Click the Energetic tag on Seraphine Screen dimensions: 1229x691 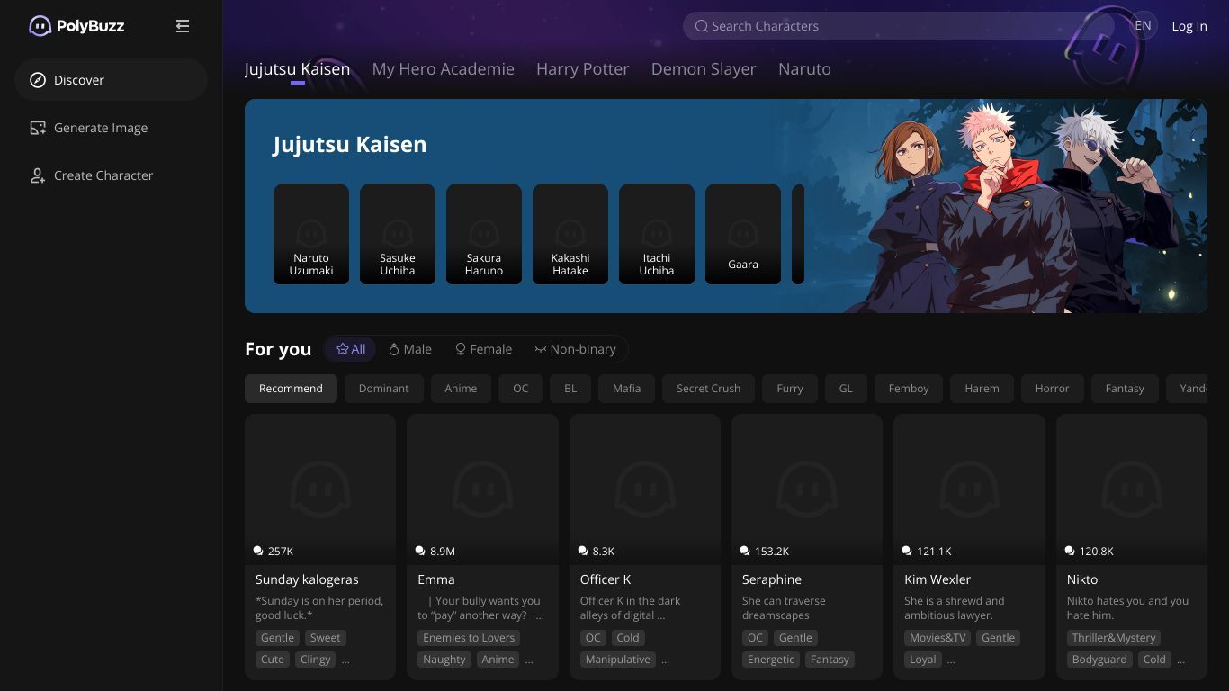tap(771, 660)
